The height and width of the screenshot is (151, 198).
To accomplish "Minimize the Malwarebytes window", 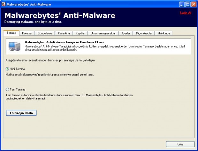I will click(182, 4).
